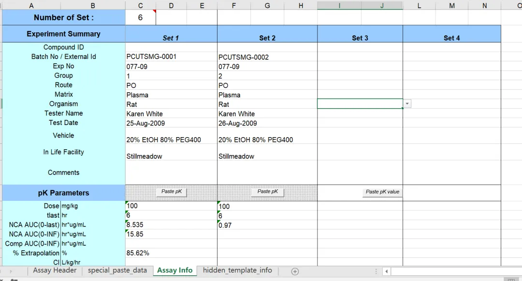Select the Assay Info sheet tab
This screenshot has height=281, width=522.
click(x=175, y=270)
